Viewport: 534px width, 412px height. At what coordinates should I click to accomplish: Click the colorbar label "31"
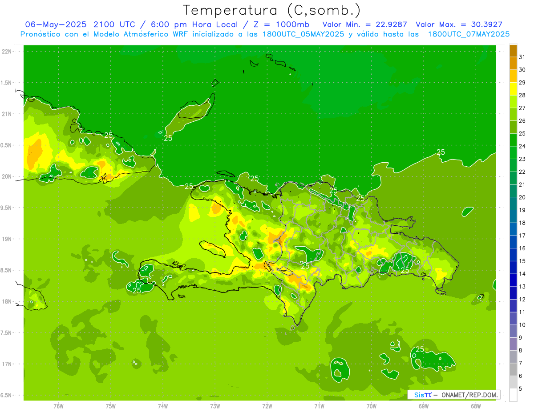pyautogui.click(x=522, y=57)
